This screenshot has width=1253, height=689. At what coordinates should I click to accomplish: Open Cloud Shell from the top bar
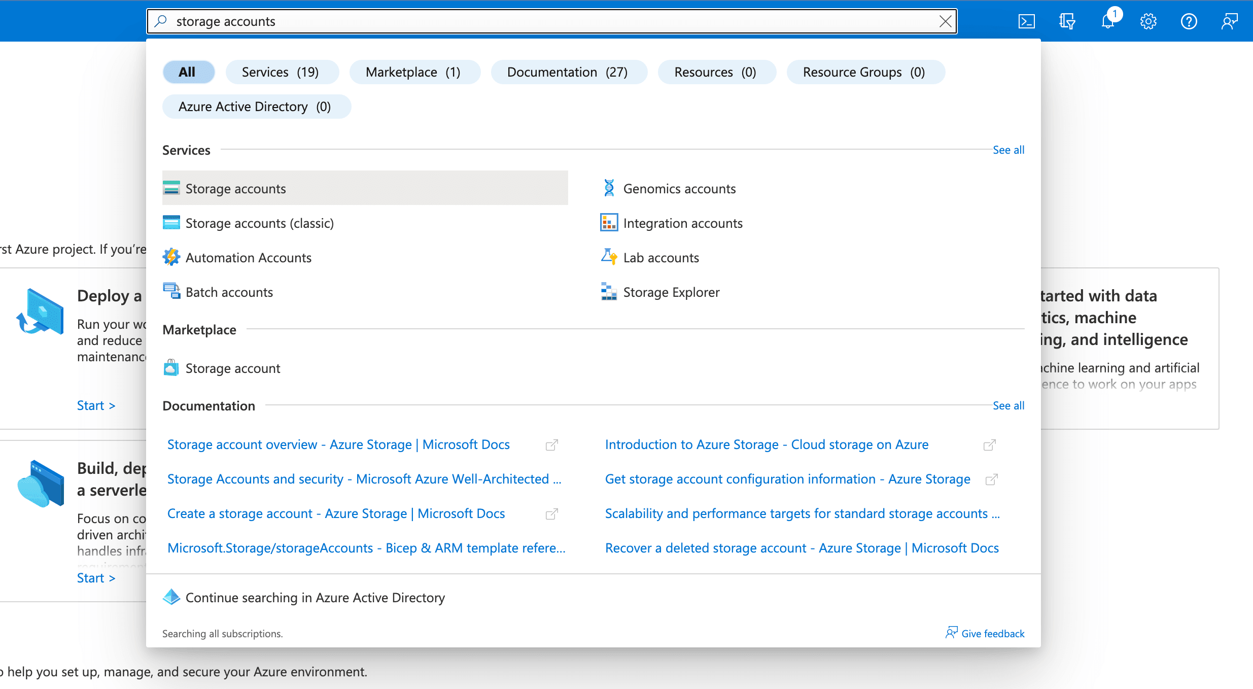click(1026, 21)
